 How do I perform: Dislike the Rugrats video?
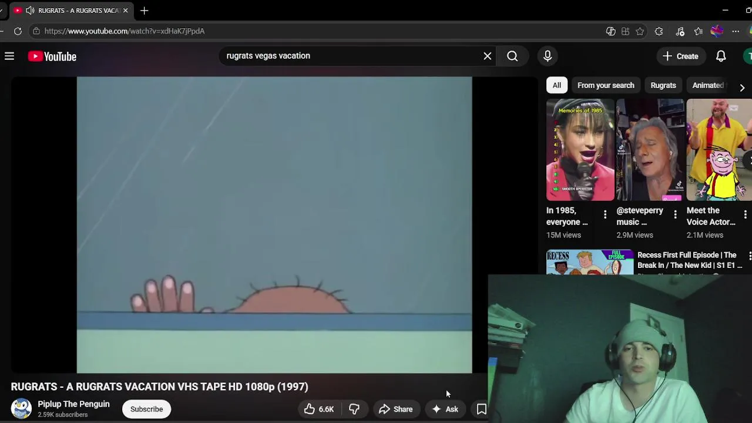click(x=354, y=409)
